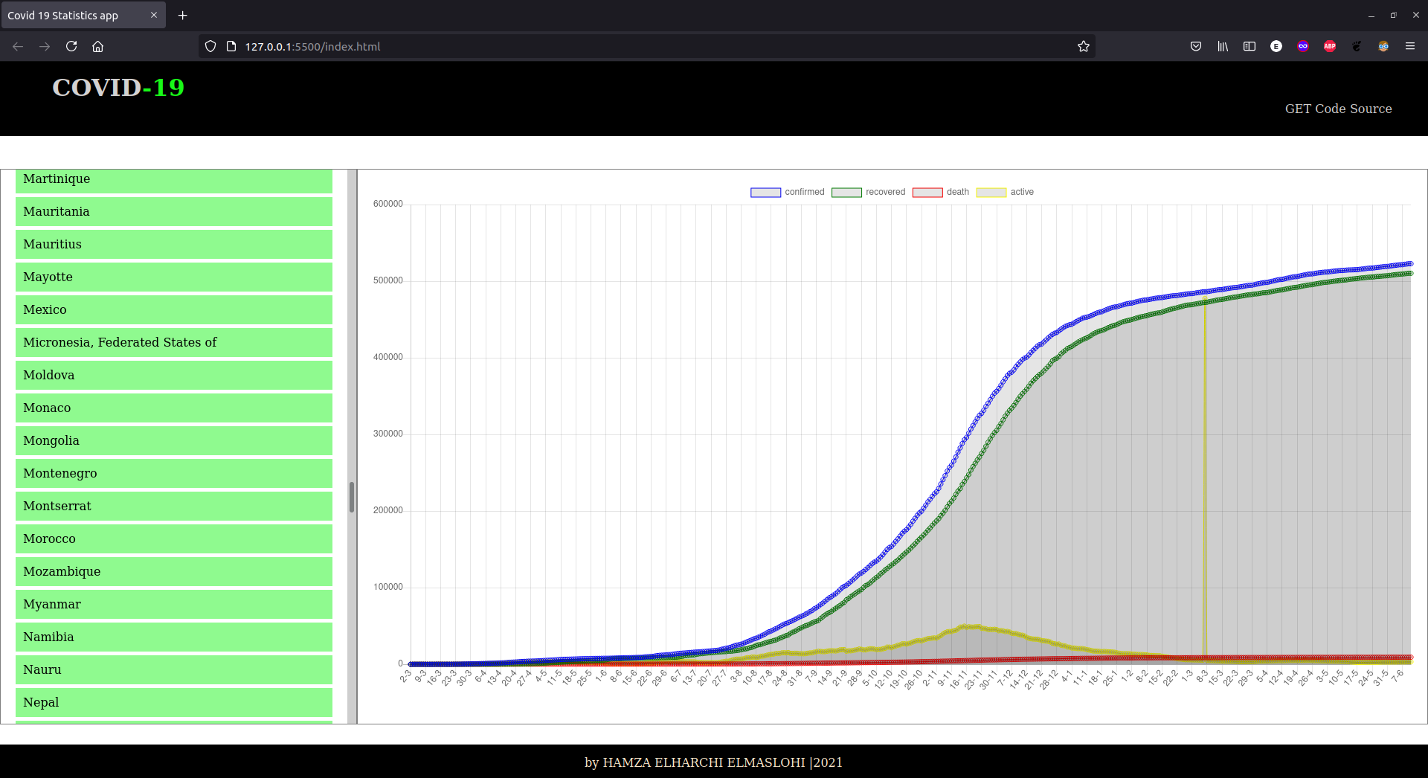Toggle the sidebar view icon

1249,46
